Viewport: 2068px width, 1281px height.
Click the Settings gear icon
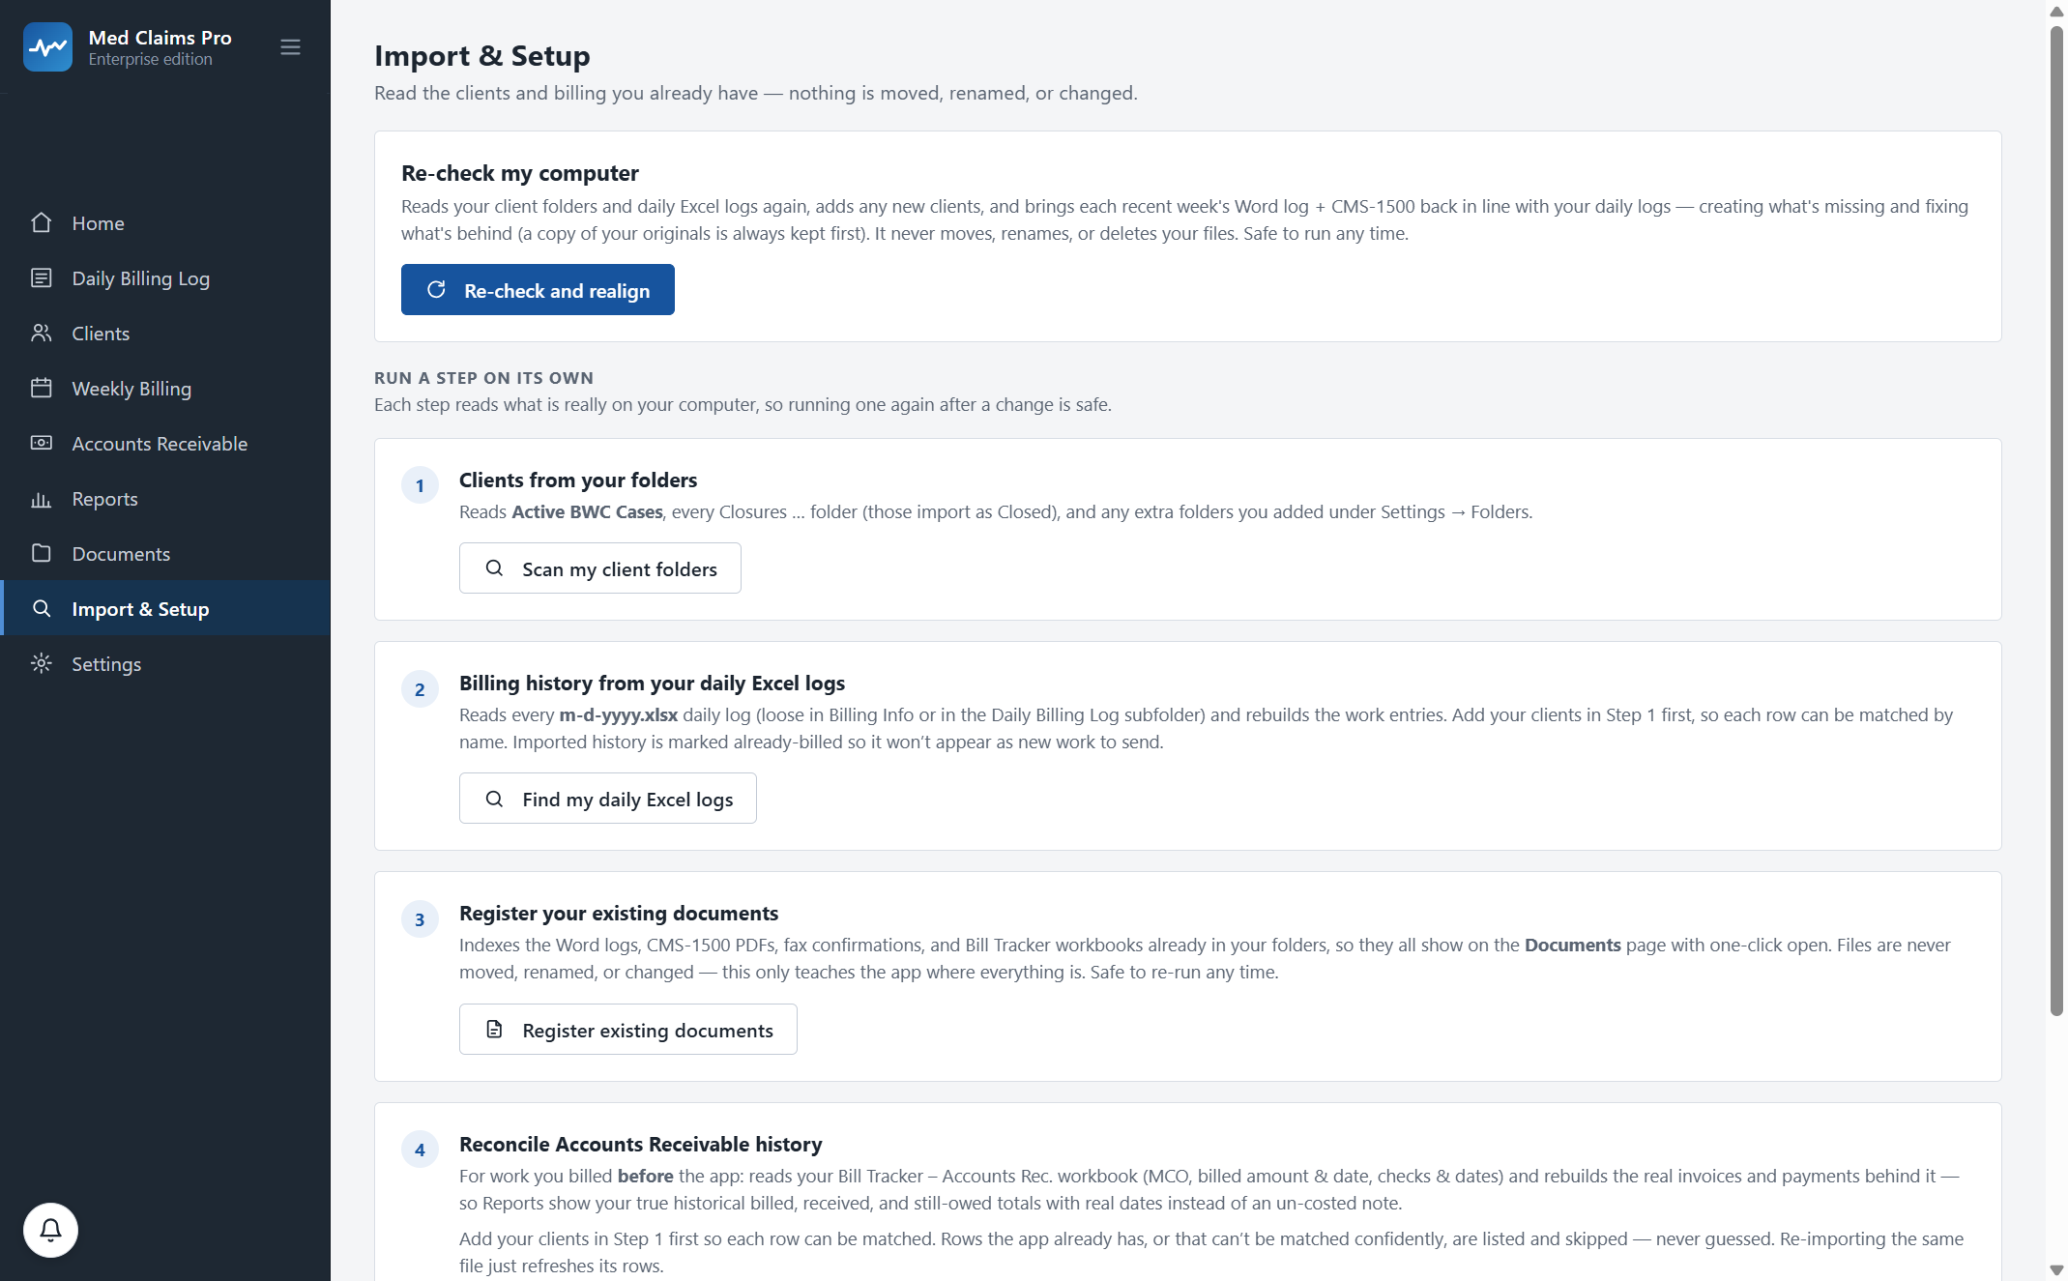click(41, 664)
